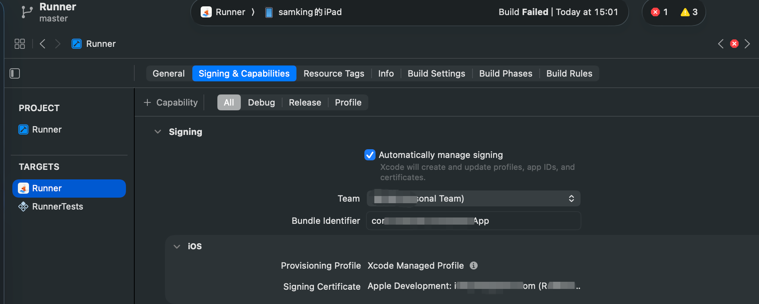Click the Runner project blueprint icon in sidebar

pyautogui.click(x=23, y=129)
